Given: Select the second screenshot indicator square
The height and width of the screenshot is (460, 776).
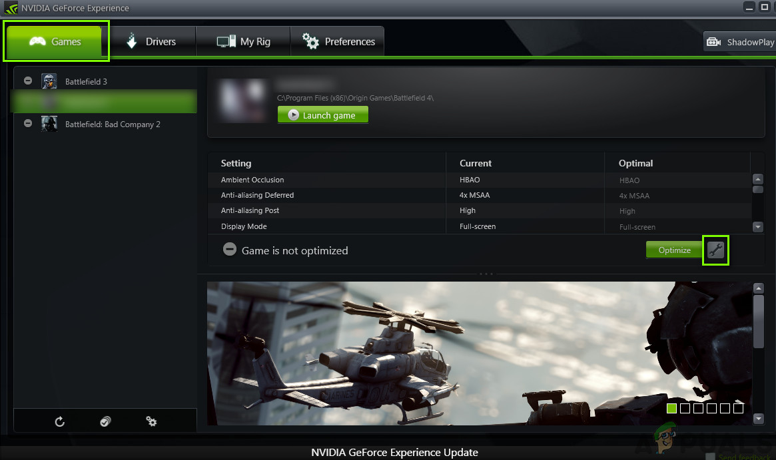Looking at the screenshot, I should click(x=685, y=408).
